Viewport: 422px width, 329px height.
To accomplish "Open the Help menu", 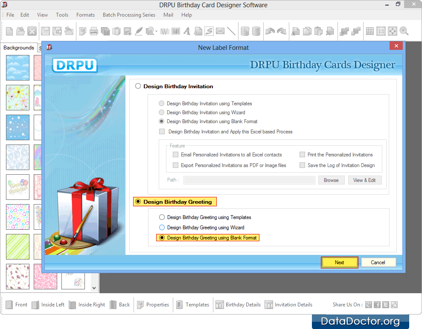I will (x=186, y=15).
